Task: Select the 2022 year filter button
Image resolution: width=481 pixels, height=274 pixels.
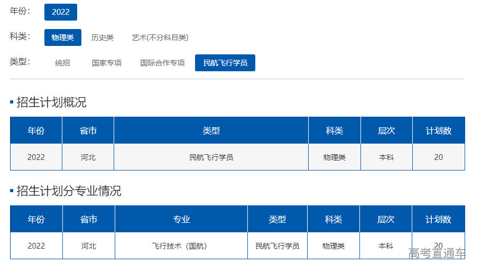Action: click(61, 12)
